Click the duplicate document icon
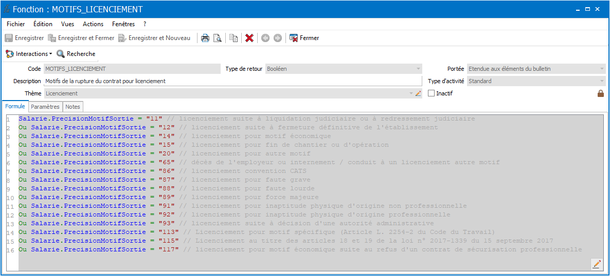Screen dimensions: 610x276 point(234,38)
